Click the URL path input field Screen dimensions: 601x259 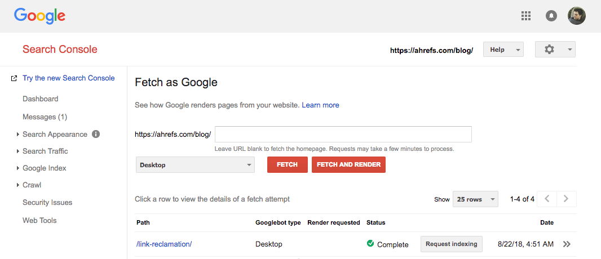pyautogui.click(x=343, y=135)
